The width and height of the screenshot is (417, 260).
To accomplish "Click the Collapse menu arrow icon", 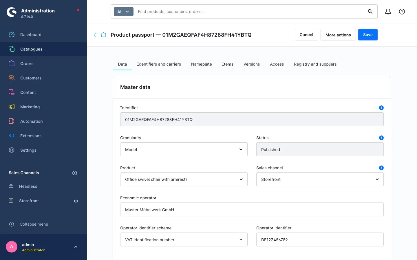I will click(12, 224).
